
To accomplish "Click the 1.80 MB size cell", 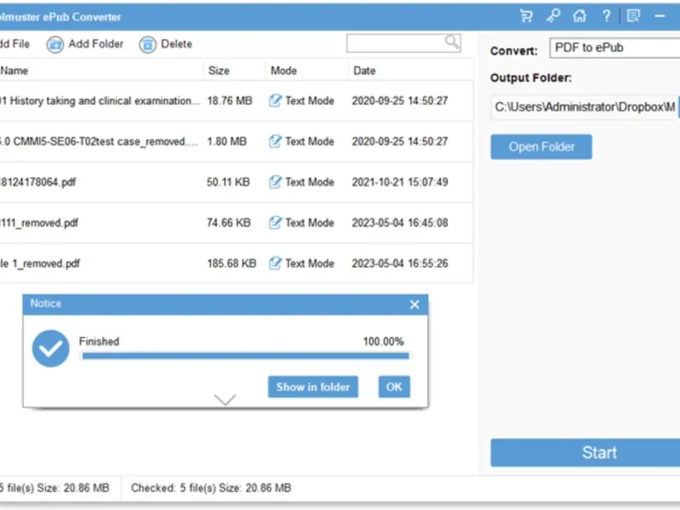I will click(x=226, y=141).
